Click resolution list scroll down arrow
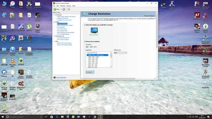The width and height of the screenshot is (212, 119). coord(111,66)
